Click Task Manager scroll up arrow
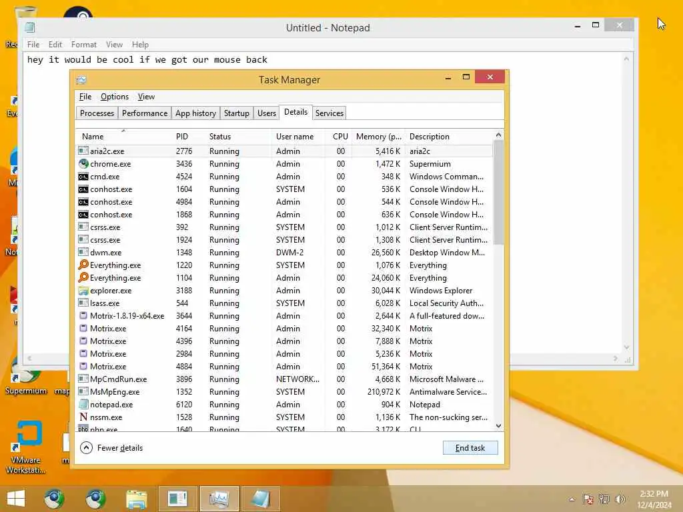This screenshot has width=683, height=512. (x=498, y=135)
